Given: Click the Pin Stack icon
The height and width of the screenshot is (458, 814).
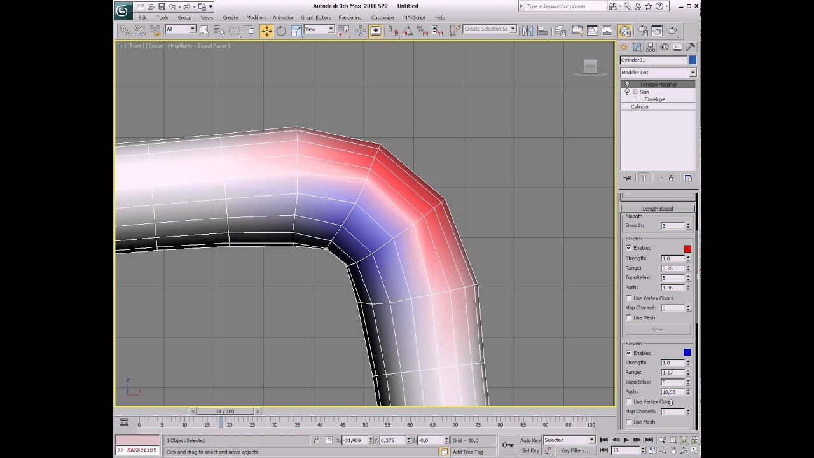Looking at the screenshot, I should [628, 179].
